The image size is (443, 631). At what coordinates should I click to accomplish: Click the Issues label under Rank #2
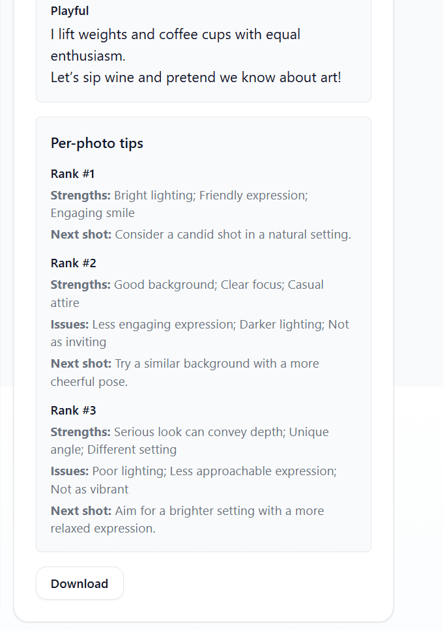coord(70,324)
